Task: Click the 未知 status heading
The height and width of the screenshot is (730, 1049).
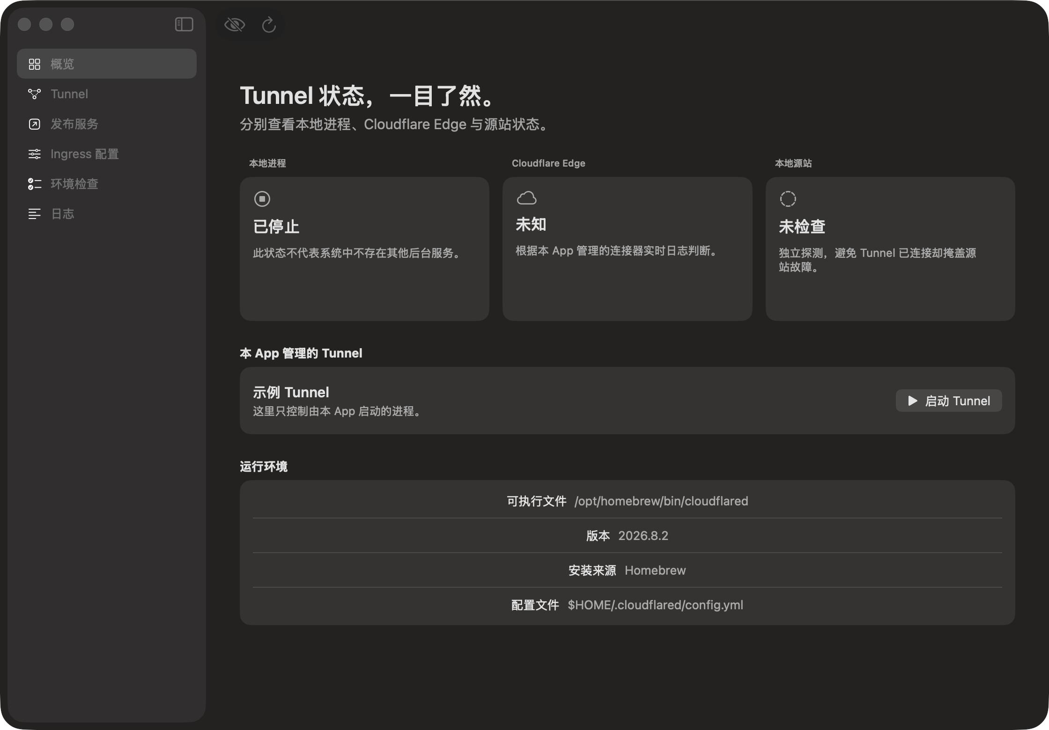Action: pos(531,225)
